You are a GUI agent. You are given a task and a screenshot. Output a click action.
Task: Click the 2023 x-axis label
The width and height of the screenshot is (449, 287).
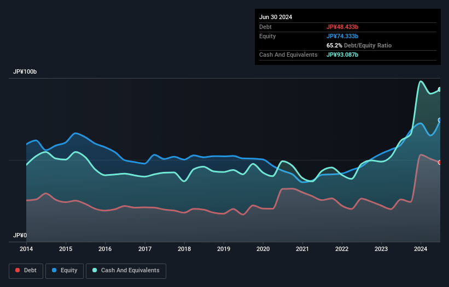(381, 249)
